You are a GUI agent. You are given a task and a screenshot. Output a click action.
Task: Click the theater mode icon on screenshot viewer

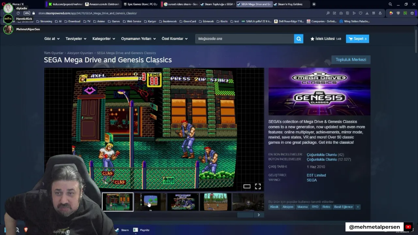(247, 186)
